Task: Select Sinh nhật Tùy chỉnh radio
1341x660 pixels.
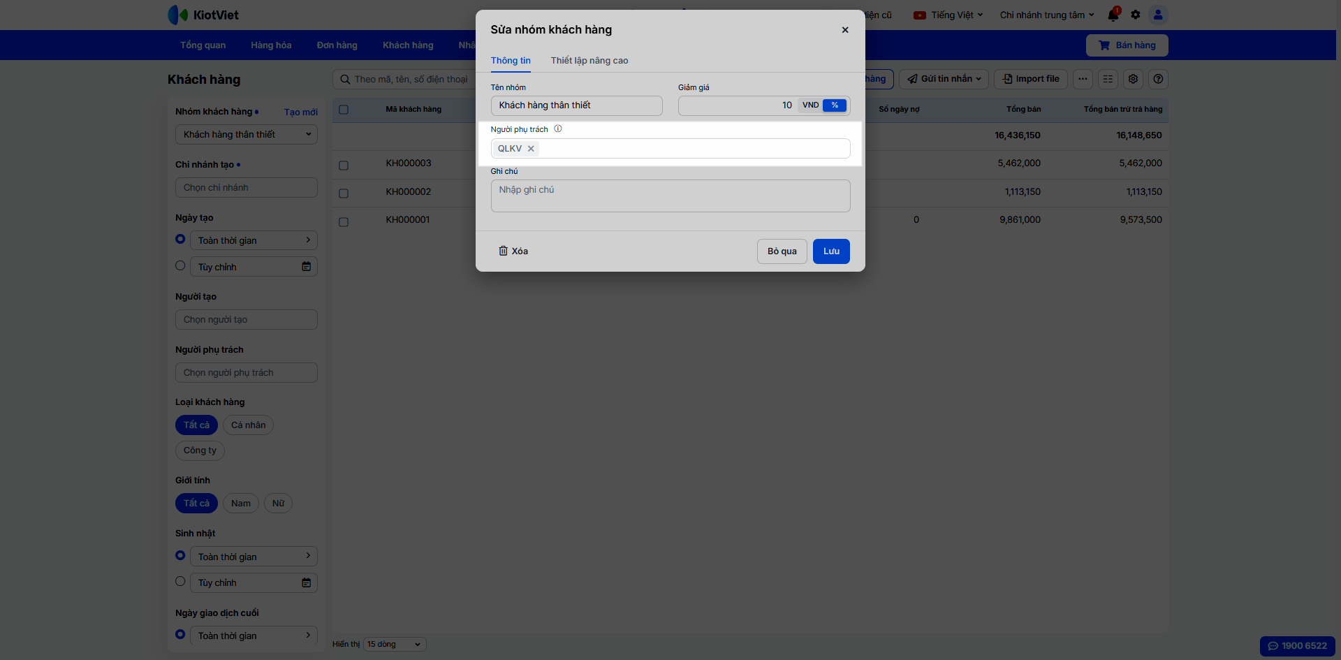Action: (180, 582)
